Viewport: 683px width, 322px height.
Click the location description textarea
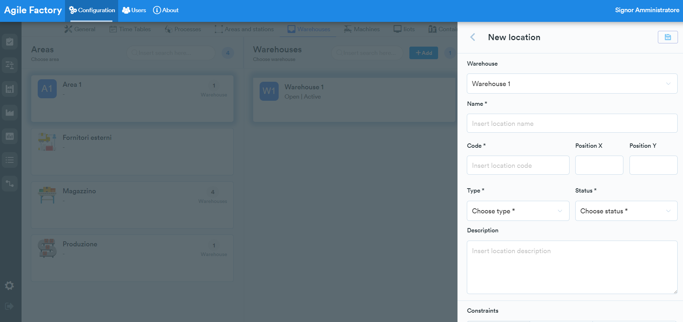pyautogui.click(x=572, y=267)
